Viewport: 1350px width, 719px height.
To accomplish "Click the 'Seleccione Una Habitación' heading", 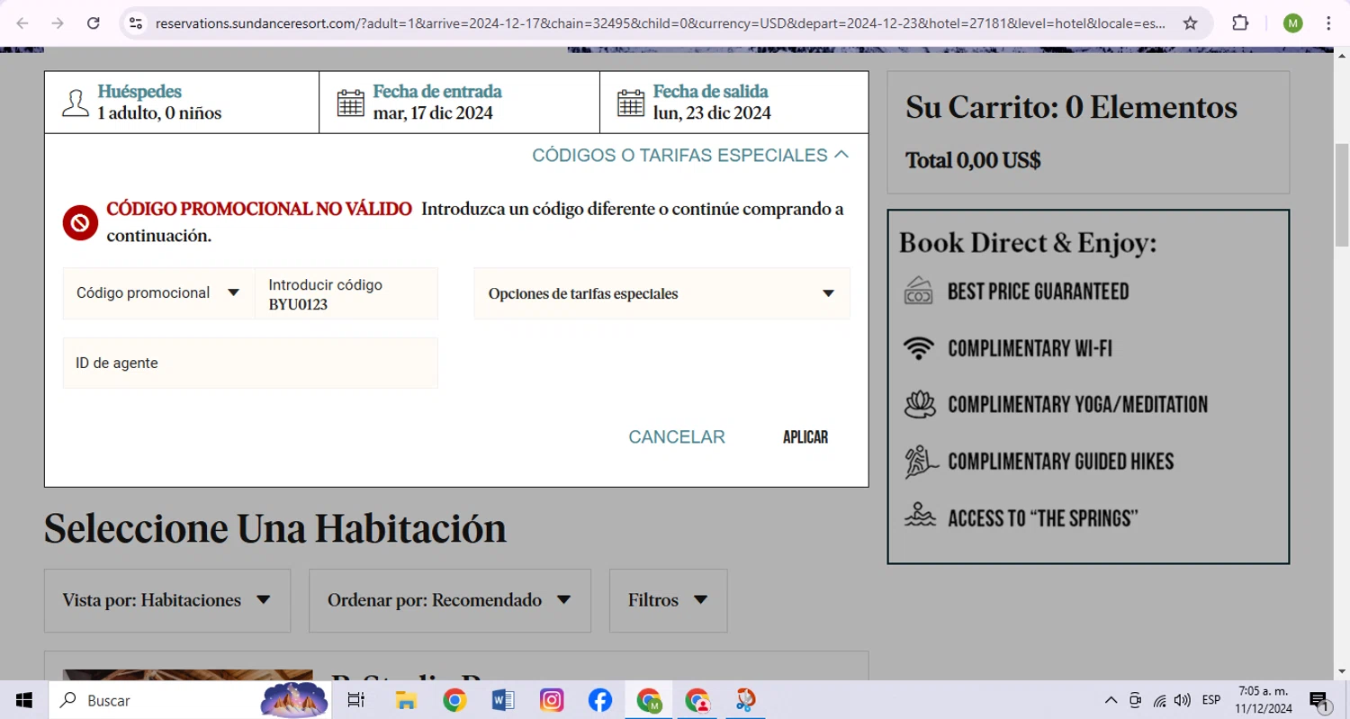I will point(275,528).
